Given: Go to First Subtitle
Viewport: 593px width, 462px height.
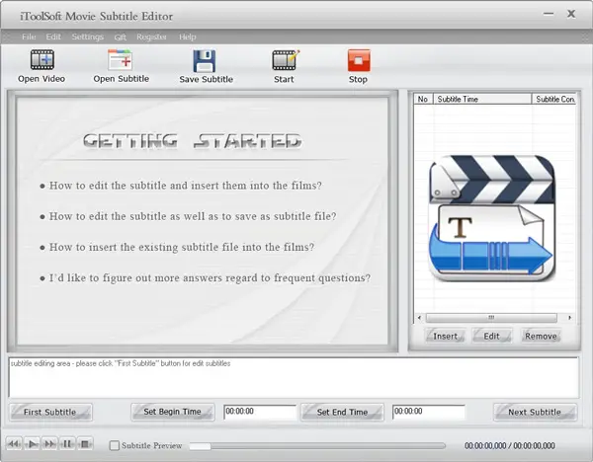Looking at the screenshot, I should click(x=50, y=412).
